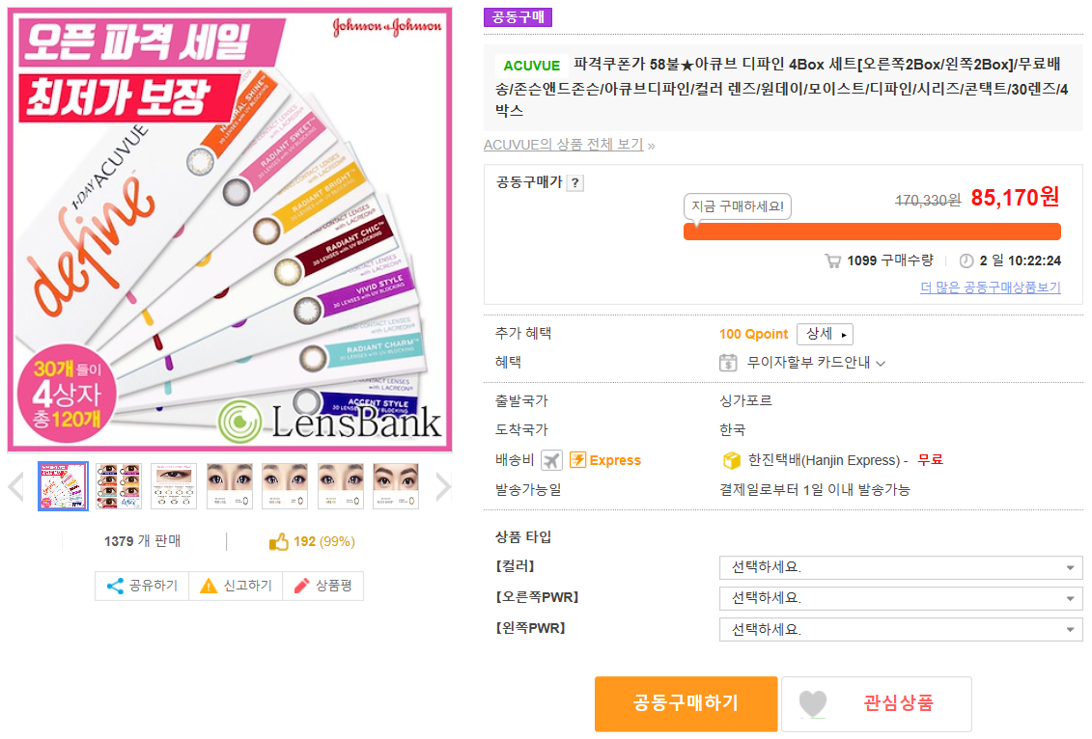Click the 상품평 review button
Screen dimensions: 1092x739
323,586
